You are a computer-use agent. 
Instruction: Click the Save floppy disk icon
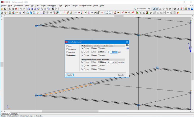(5, 9)
